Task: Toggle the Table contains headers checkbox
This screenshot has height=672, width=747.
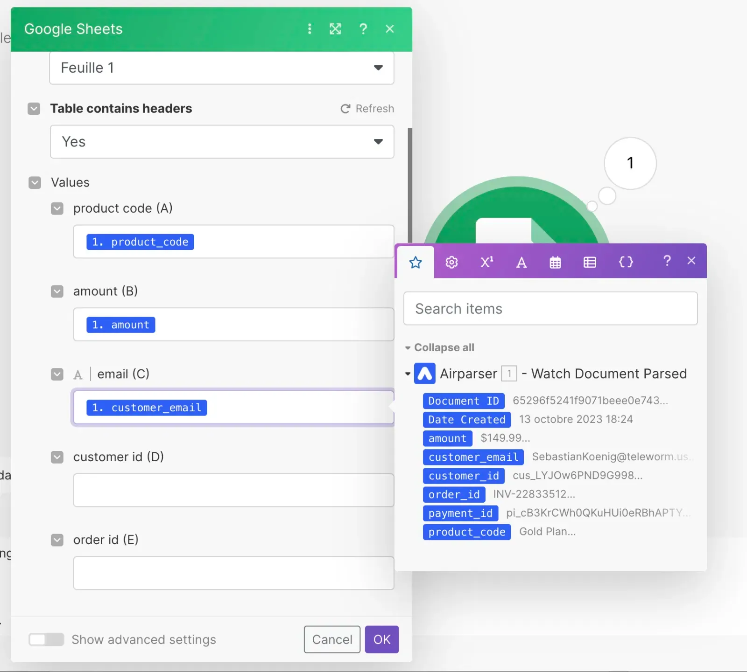Action: click(x=34, y=109)
